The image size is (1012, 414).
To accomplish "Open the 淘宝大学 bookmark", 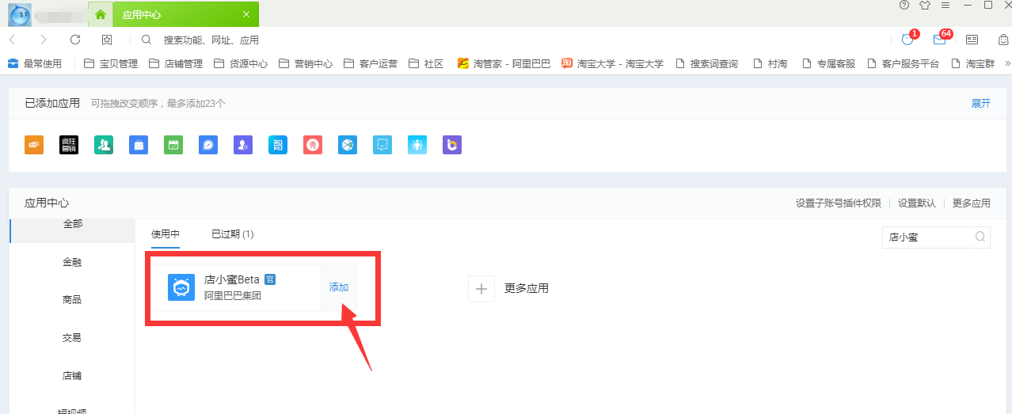I will coord(613,64).
